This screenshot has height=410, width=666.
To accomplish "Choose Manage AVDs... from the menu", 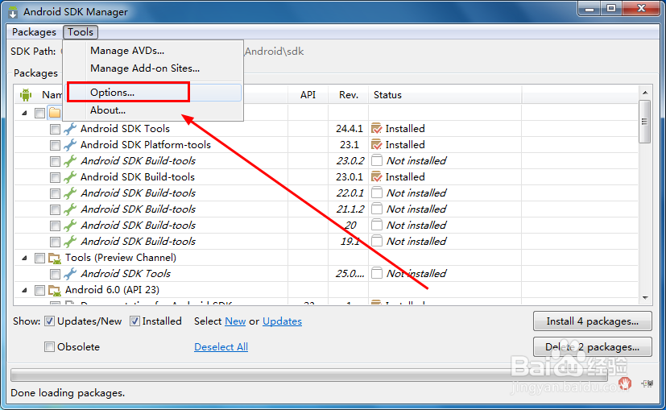I will [x=127, y=51].
